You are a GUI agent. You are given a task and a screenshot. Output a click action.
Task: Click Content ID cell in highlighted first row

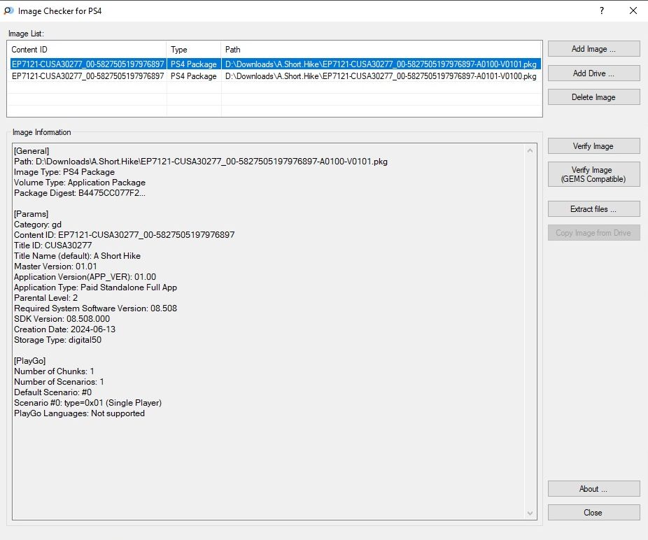tap(87, 64)
